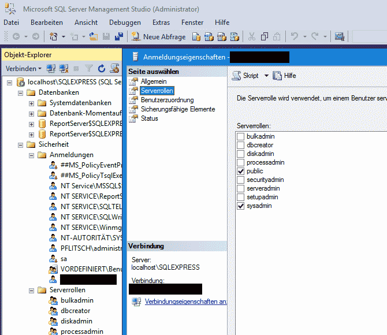Select the PFLITSCH\administrator login
This screenshot has height=335, width=387.
pyautogui.click(x=91, y=248)
